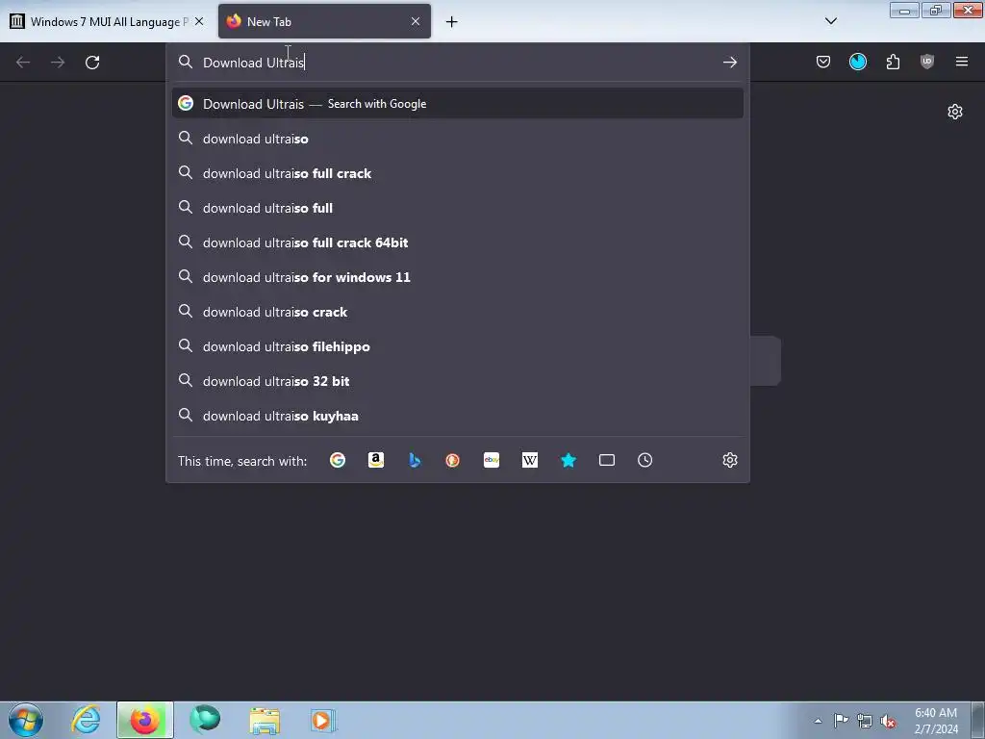Open the blue circular extension icon in toolbar
The height and width of the screenshot is (739, 985).
click(857, 62)
